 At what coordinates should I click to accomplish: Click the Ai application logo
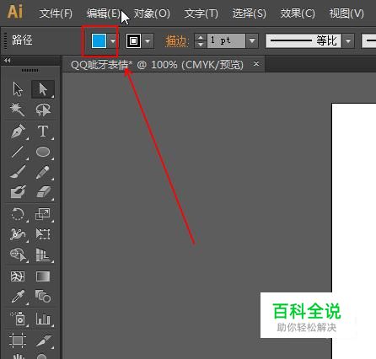15,12
